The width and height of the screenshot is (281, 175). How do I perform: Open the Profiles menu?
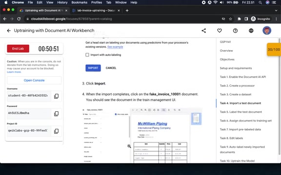point(97,2)
